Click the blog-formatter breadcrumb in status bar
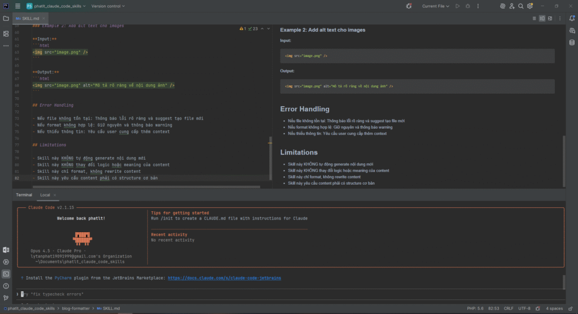 coord(76,309)
